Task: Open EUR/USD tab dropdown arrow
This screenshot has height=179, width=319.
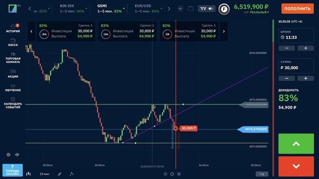Action: (161, 8)
